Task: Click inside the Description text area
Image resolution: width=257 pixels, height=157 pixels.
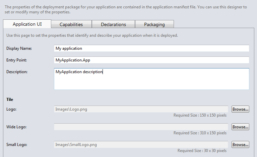Action: point(151,79)
